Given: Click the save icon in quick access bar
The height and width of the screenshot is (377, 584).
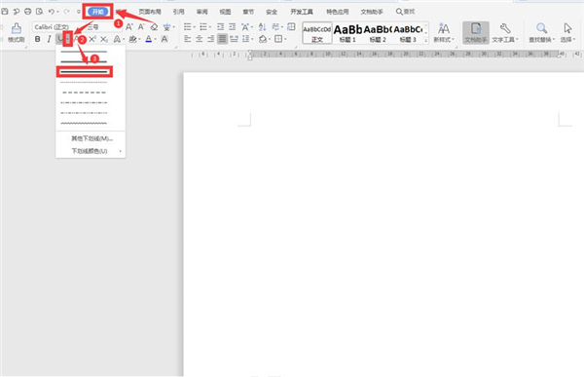Looking at the screenshot, I should click(5, 12).
